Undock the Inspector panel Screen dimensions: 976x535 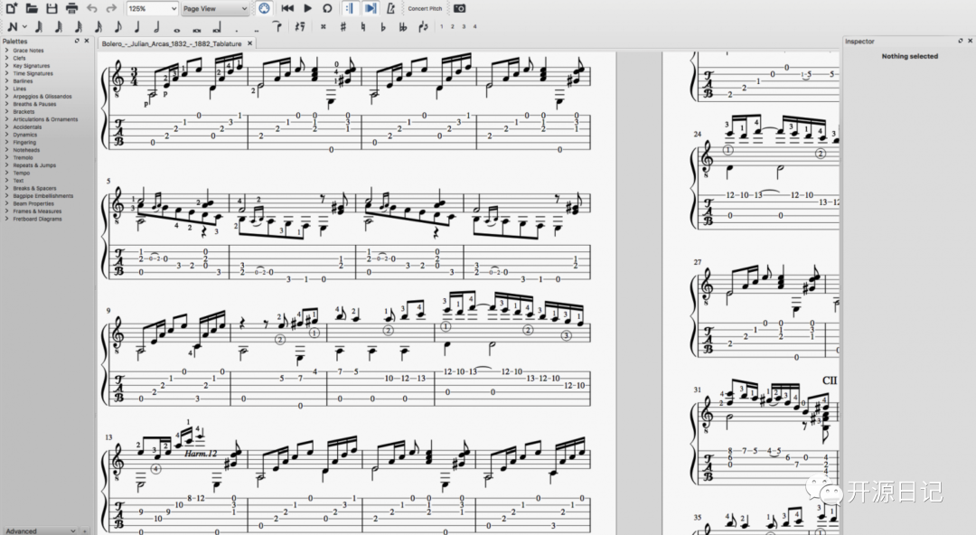(x=961, y=41)
